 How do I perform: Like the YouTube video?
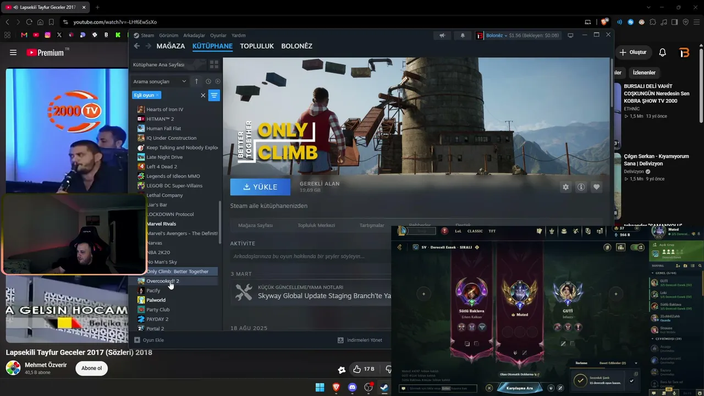[x=364, y=369]
